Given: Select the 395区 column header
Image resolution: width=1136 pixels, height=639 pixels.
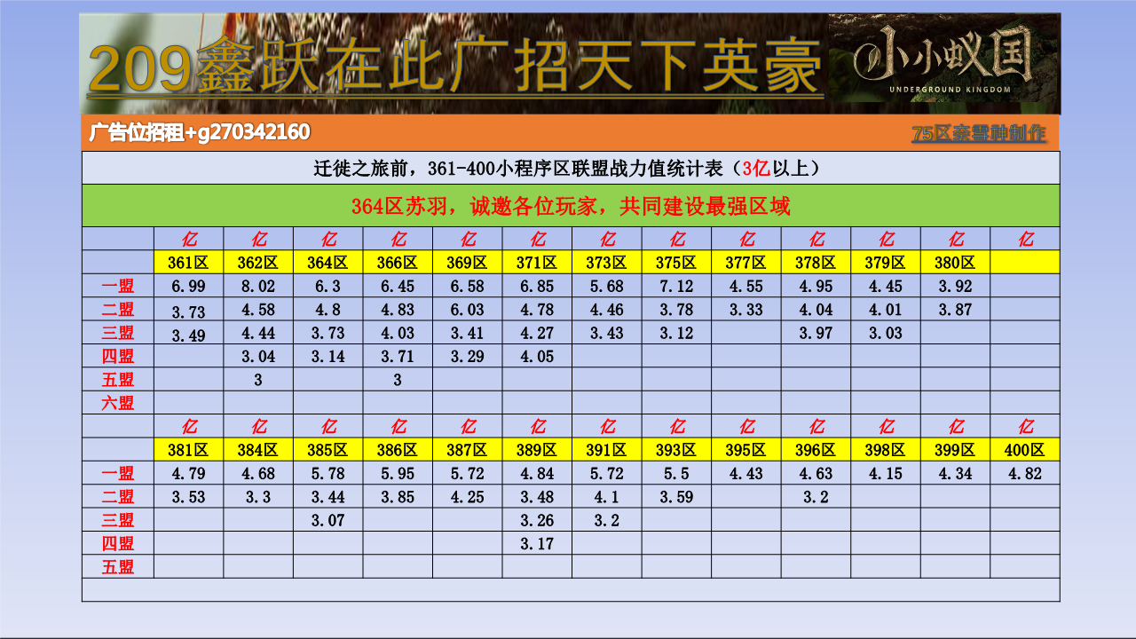Looking at the screenshot, I should (746, 450).
